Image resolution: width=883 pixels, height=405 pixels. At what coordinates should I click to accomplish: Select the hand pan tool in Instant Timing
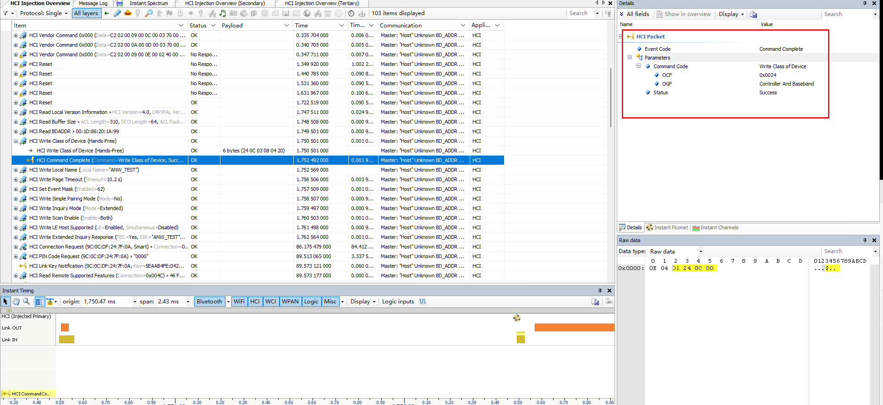16,302
